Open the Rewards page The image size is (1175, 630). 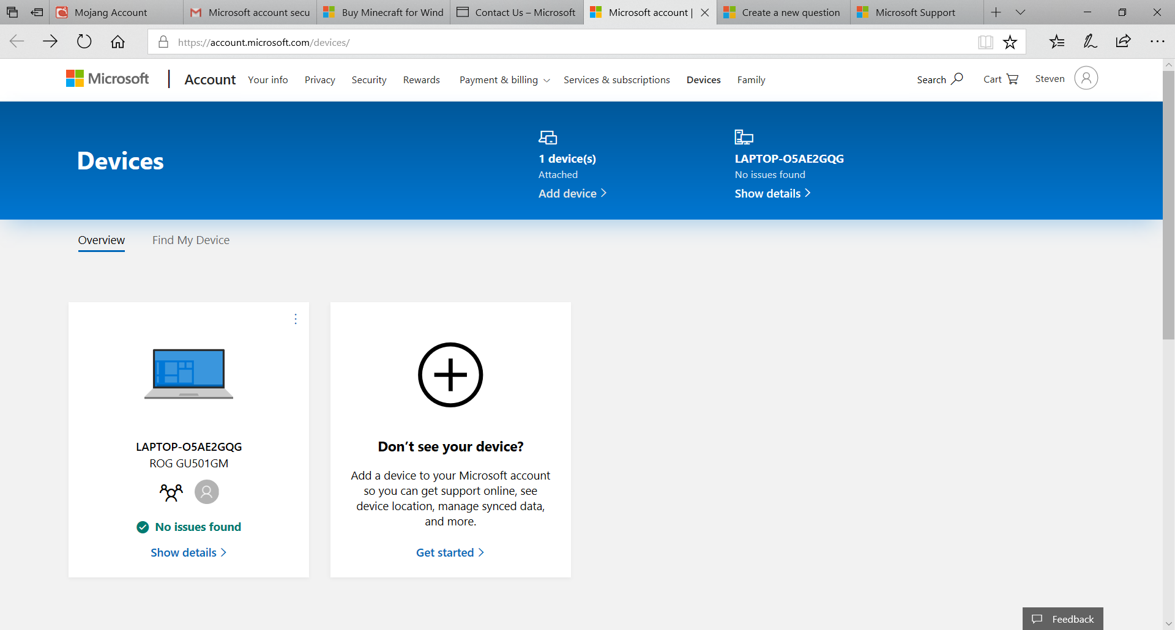pyautogui.click(x=422, y=80)
